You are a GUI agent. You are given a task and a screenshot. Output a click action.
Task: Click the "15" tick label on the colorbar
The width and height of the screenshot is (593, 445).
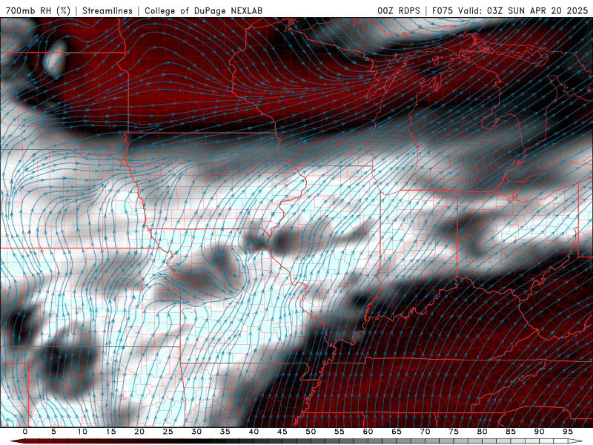(x=110, y=432)
